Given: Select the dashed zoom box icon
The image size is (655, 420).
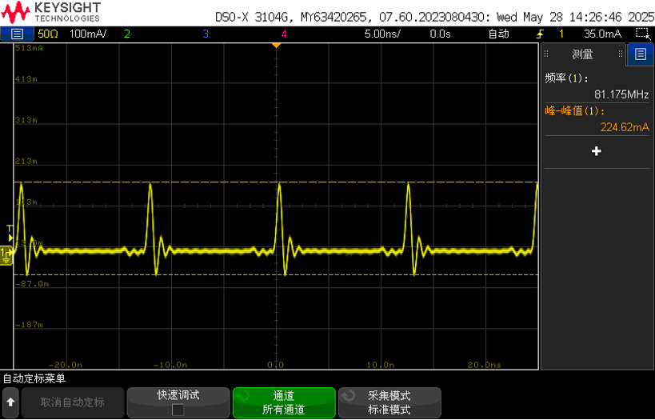Looking at the screenshot, I should pos(642,34).
